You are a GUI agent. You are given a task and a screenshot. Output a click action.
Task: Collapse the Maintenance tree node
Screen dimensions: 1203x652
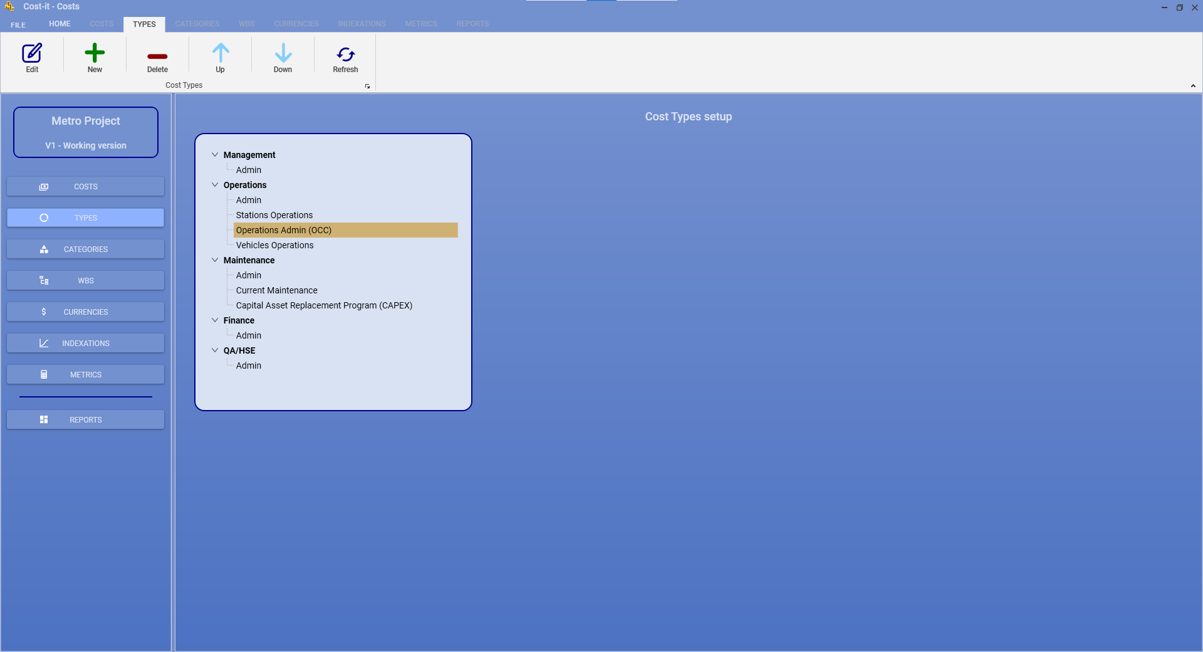[x=215, y=260]
